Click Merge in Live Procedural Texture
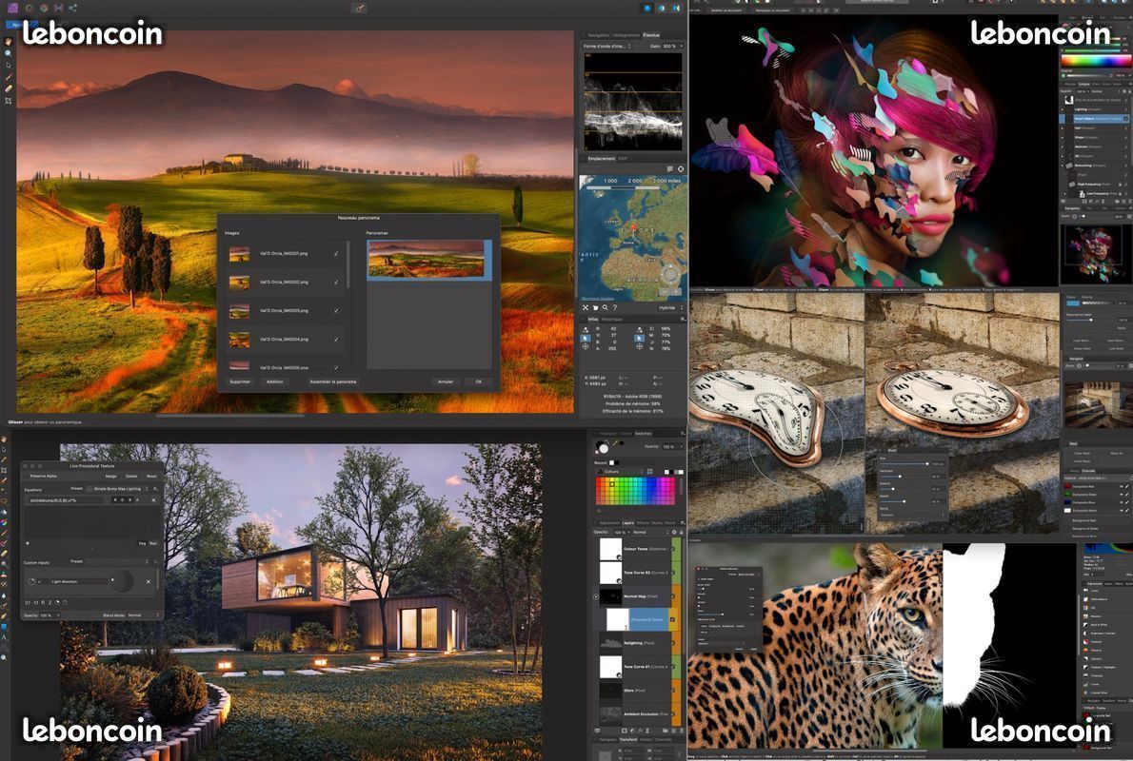 111,476
